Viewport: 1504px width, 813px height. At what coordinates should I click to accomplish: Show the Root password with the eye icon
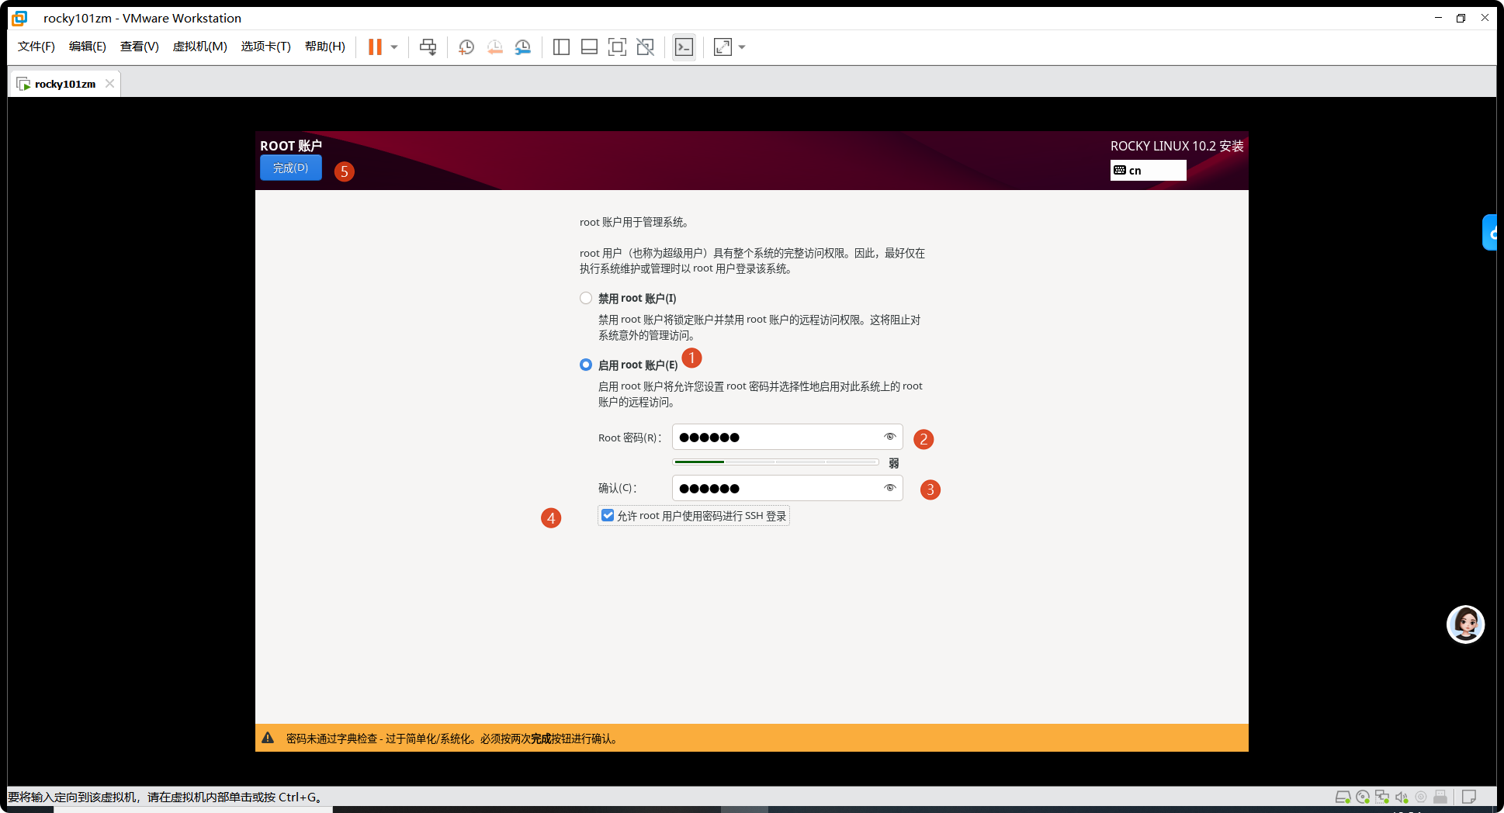pyautogui.click(x=890, y=437)
